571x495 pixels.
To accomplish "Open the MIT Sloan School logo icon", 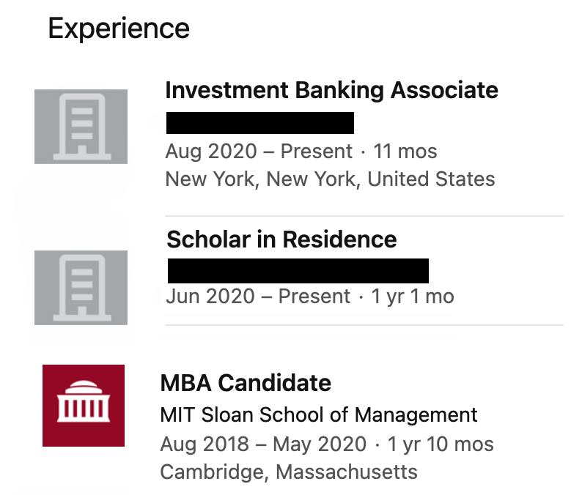I will (84, 406).
